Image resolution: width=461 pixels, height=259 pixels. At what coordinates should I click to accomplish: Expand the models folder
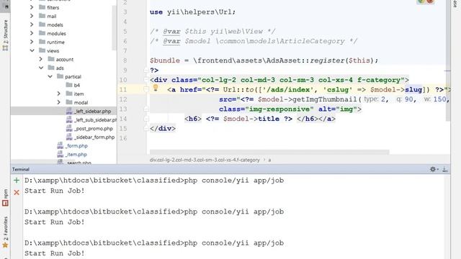[32, 24]
